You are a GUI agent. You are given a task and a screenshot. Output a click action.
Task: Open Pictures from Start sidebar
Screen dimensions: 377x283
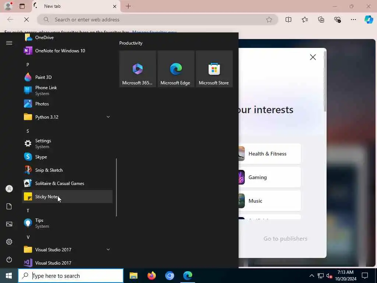[x=9, y=224]
